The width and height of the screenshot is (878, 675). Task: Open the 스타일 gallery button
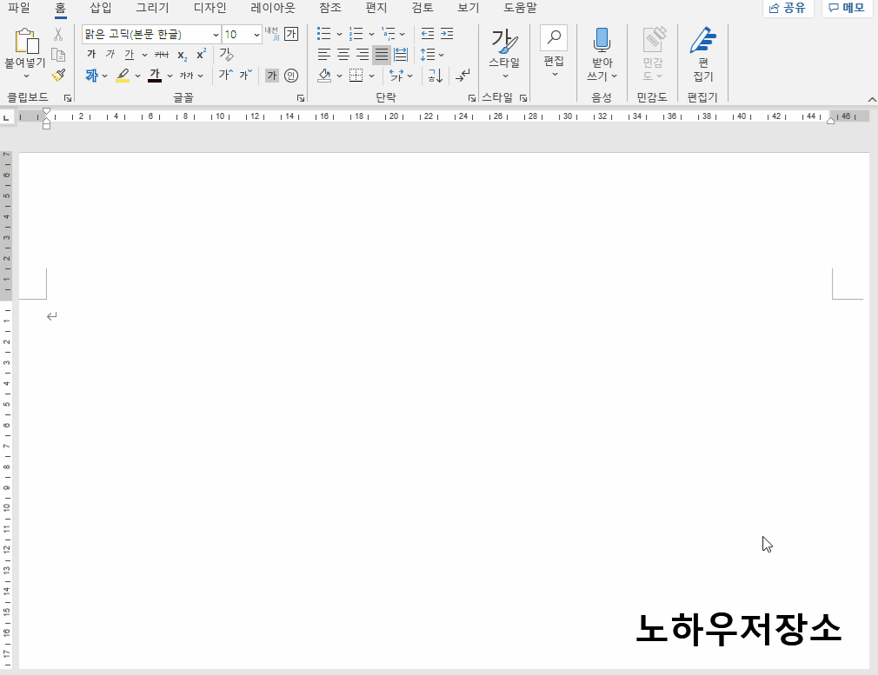tap(504, 54)
